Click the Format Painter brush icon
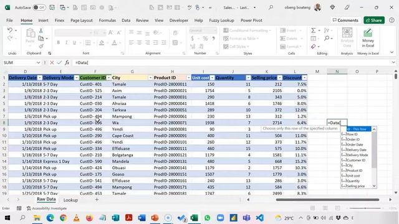Viewport: 399px width, 224px height. tap(41, 46)
